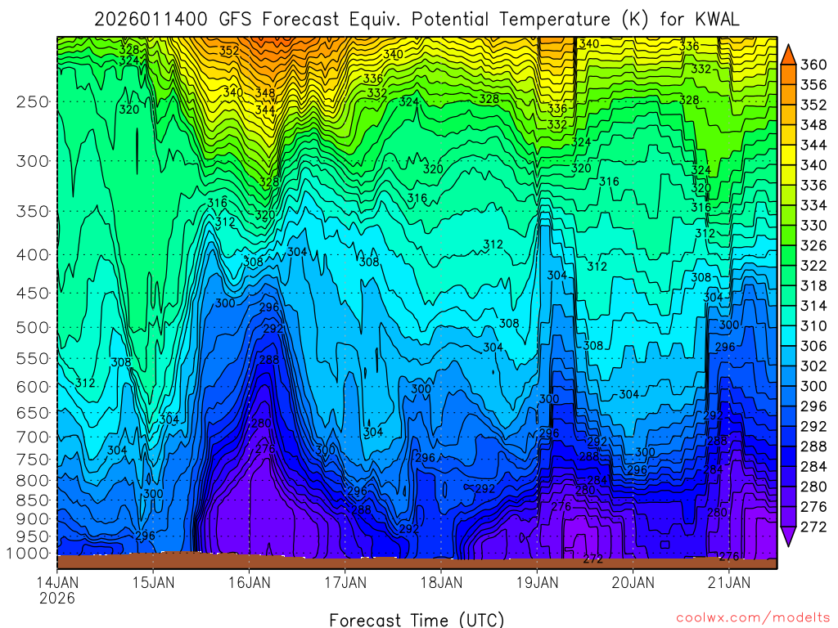838x628 pixels.
Task: Select the 18JAN date label on time axis
Action: [441, 582]
